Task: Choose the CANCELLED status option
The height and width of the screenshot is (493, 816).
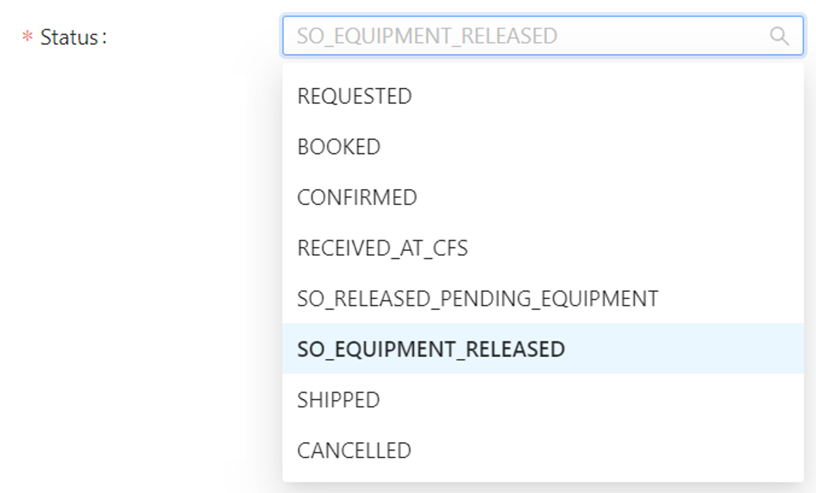Action: click(x=354, y=450)
